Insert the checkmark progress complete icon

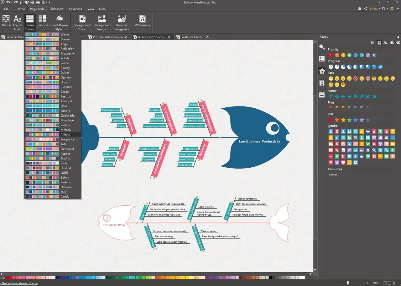[x=380, y=67]
